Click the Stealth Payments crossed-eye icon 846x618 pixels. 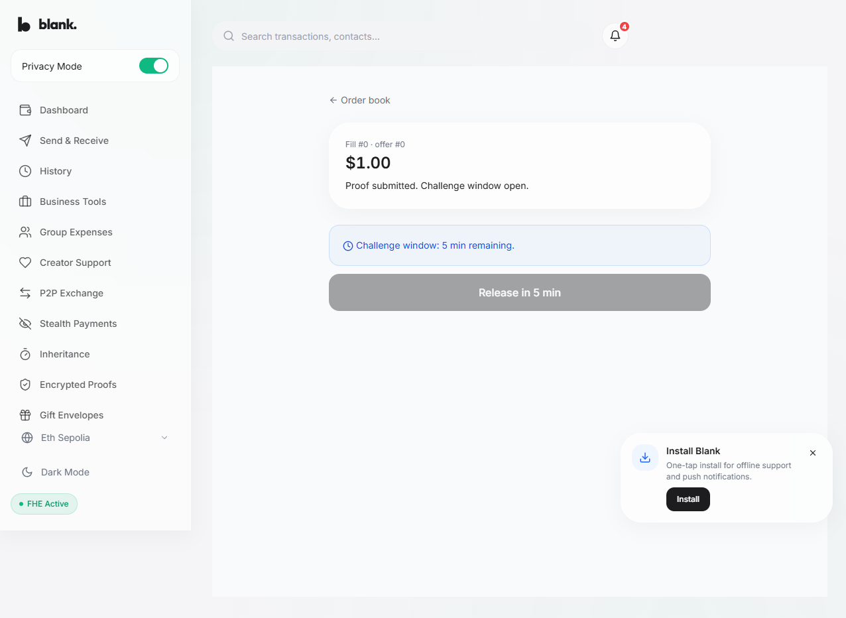[25, 324]
